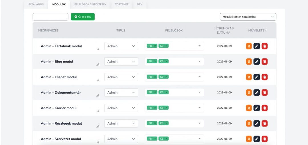The width and height of the screenshot is (308, 145).
Task: Remove PD tag from Tartalmak modul row
Action: (155, 46)
